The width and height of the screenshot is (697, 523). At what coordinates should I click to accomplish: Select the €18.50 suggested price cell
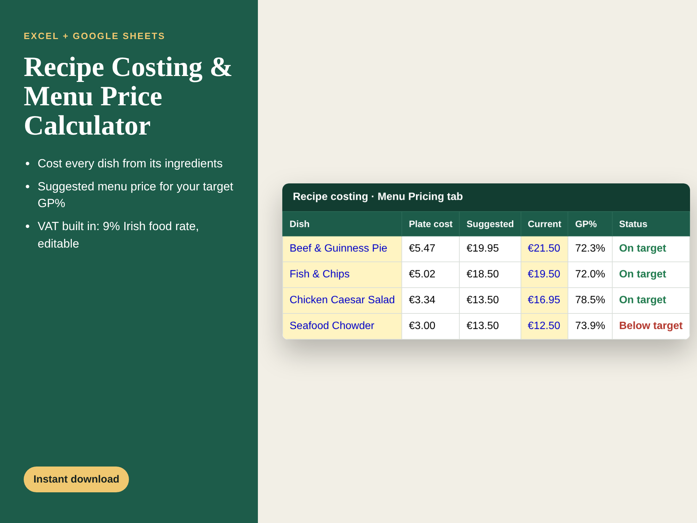tap(490, 275)
